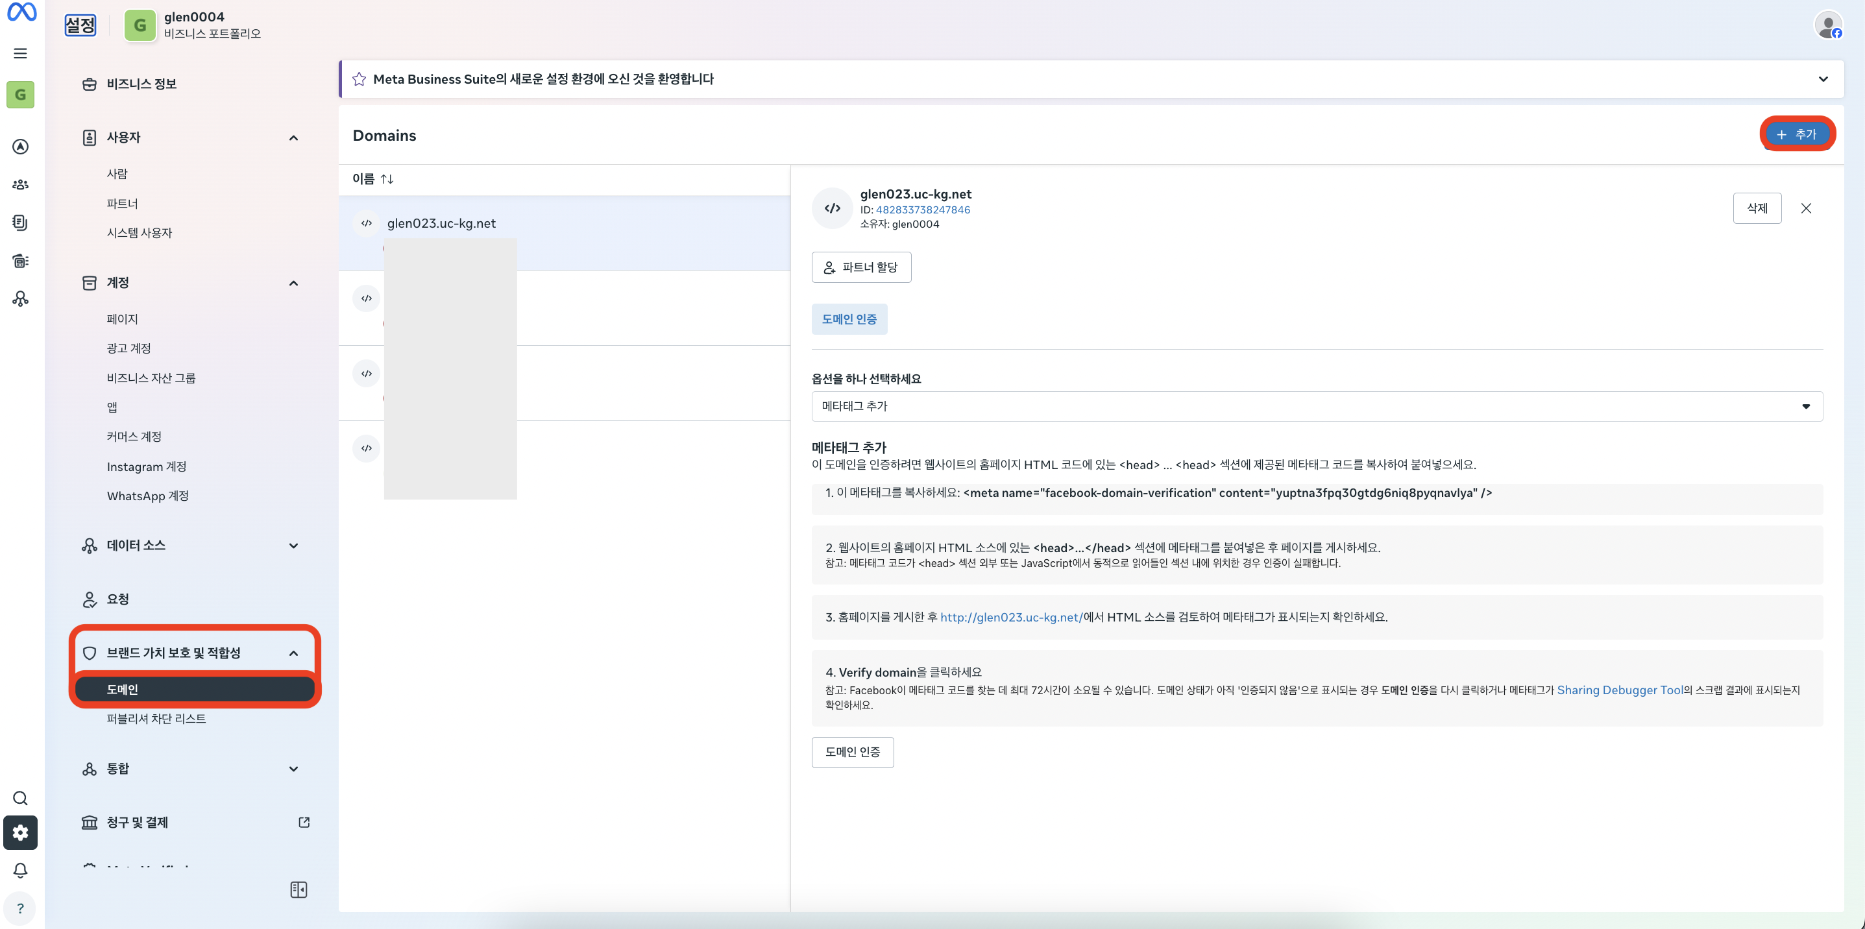The image size is (1865, 929).
Task: Open the profile avatar in the top right
Action: click(x=1827, y=25)
